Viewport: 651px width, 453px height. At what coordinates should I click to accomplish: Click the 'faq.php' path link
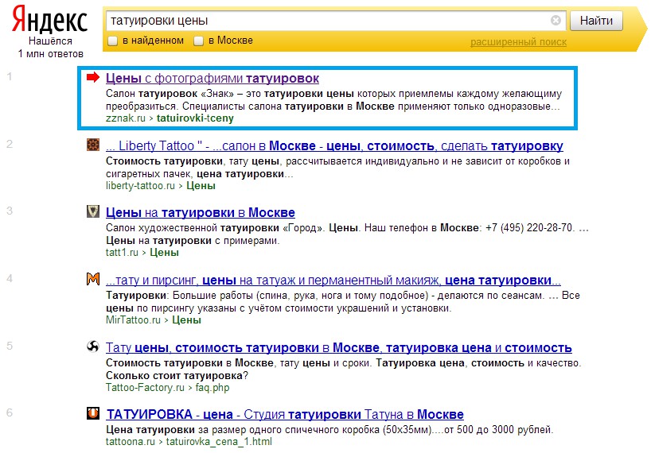tap(212, 388)
